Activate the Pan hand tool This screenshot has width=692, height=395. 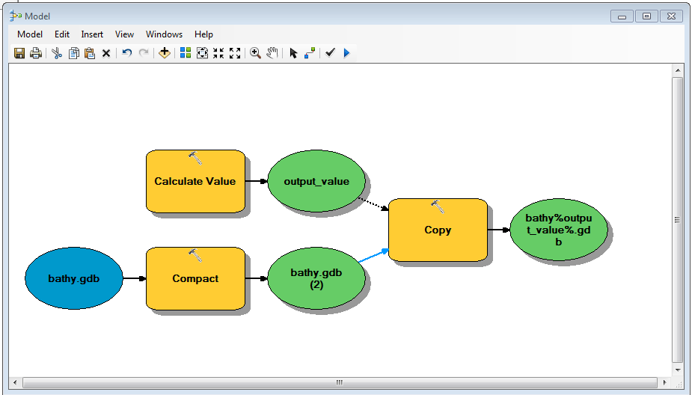click(x=272, y=53)
